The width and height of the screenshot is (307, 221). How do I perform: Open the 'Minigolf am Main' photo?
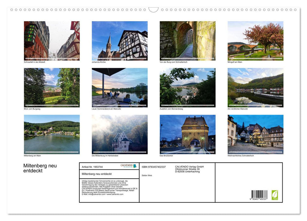tap(255, 41)
